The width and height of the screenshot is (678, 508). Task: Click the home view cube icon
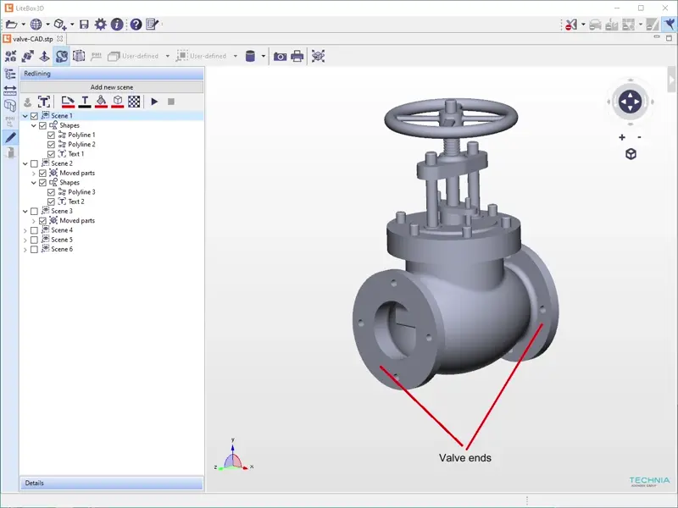pyautogui.click(x=631, y=154)
